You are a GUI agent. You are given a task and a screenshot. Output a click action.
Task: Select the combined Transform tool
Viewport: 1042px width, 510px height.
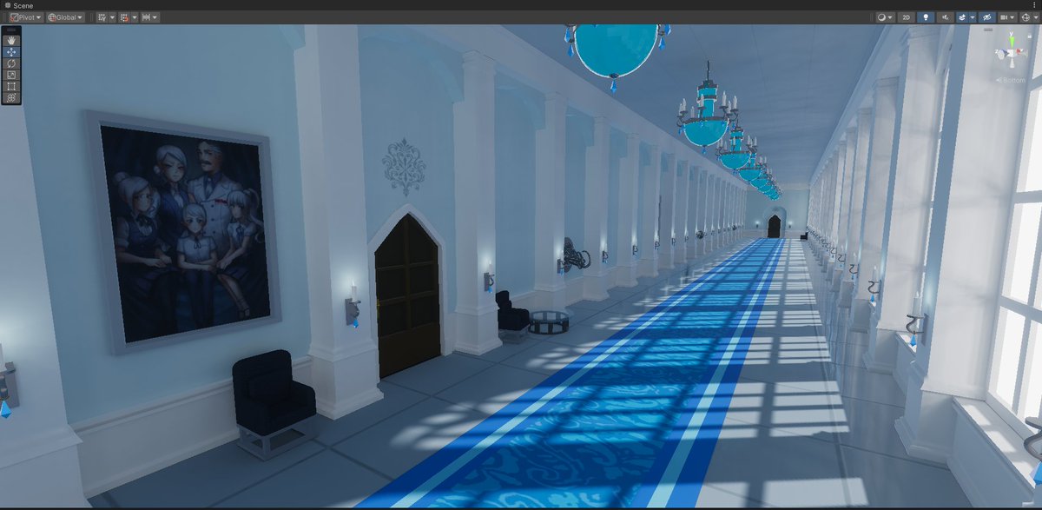(x=11, y=98)
